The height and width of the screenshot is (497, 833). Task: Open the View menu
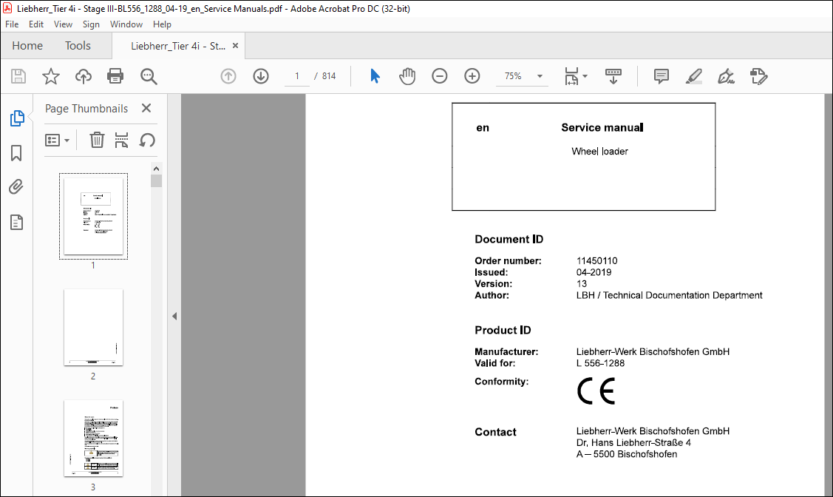pyautogui.click(x=64, y=24)
